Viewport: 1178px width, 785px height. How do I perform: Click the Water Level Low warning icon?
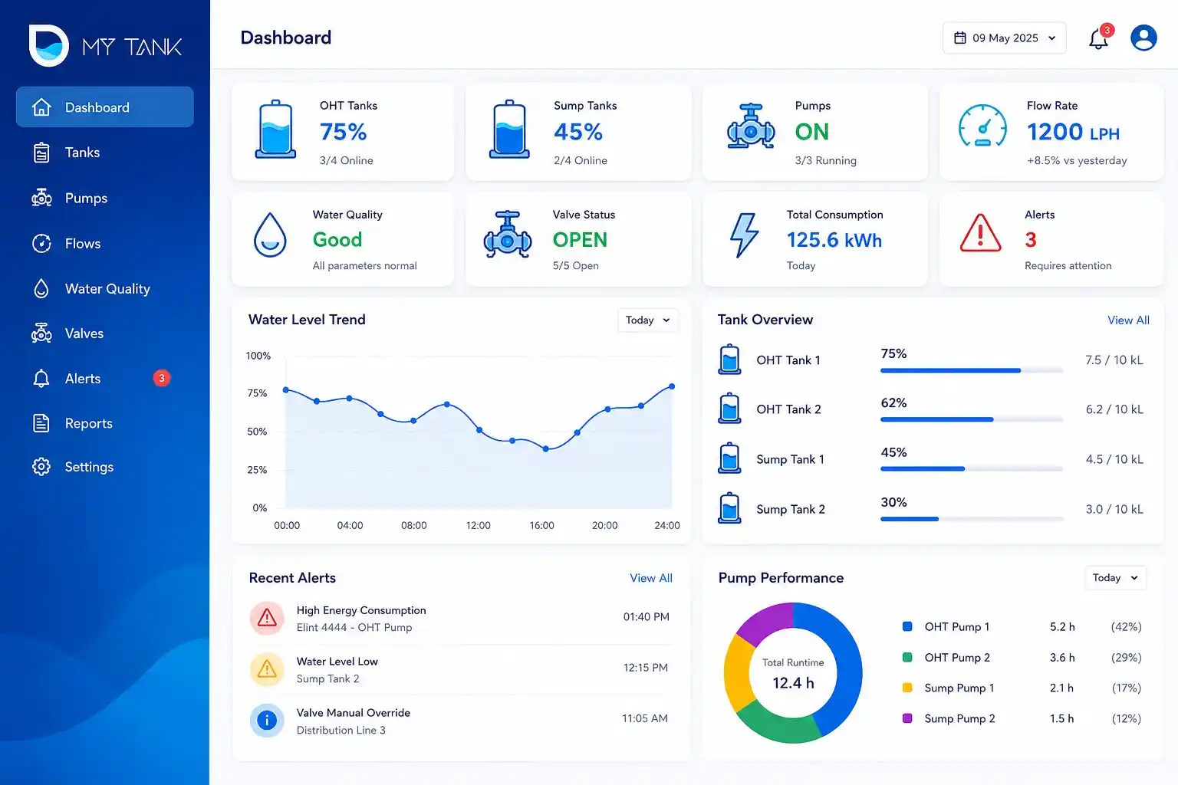[x=267, y=669]
